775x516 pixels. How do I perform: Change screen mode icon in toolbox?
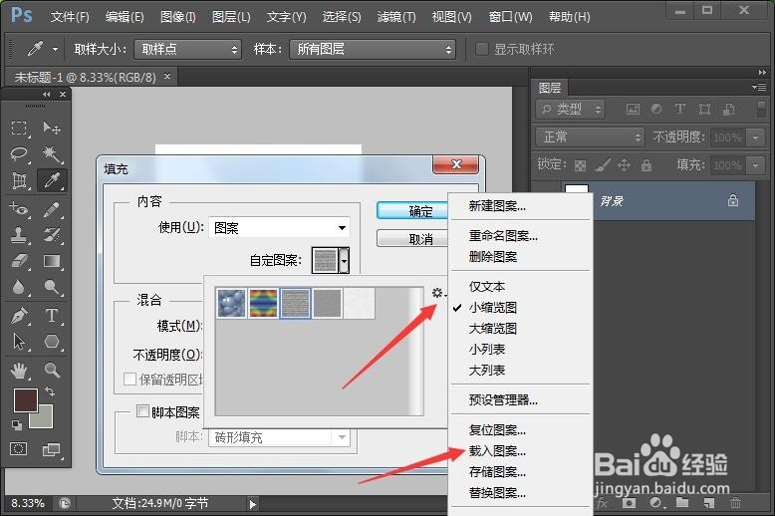[52, 449]
